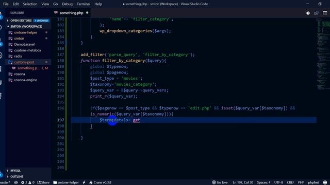
Task: Collapse the custom-post folder
Action: click(24, 62)
